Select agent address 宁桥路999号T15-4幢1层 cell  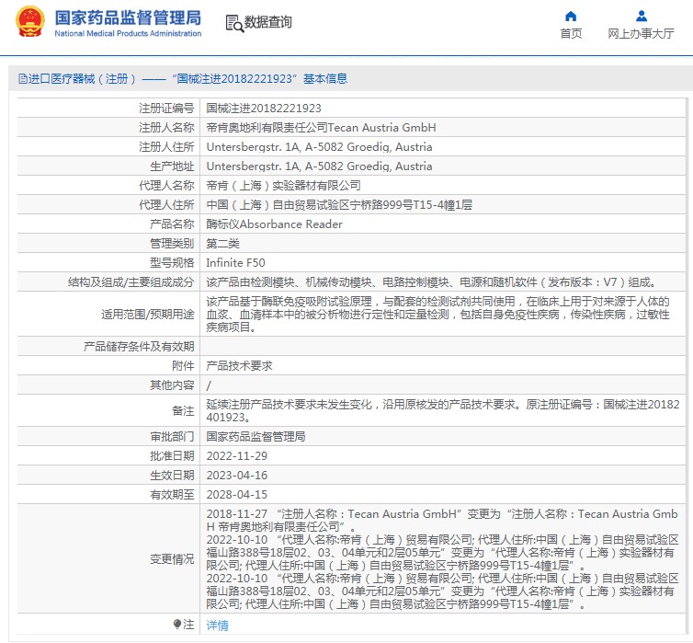(x=339, y=205)
